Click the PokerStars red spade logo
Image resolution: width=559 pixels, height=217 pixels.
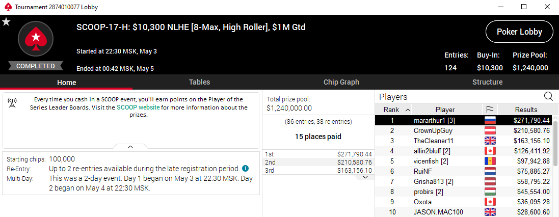coord(36,39)
